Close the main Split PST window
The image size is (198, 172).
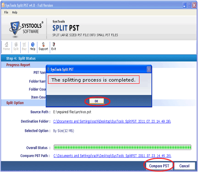point(194,5)
